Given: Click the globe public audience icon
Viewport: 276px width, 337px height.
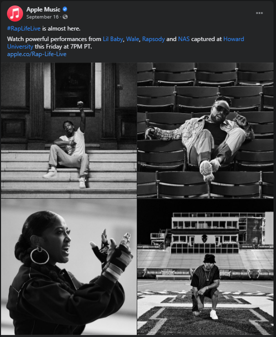Looking at the screenshot, I should pos(65,17).
